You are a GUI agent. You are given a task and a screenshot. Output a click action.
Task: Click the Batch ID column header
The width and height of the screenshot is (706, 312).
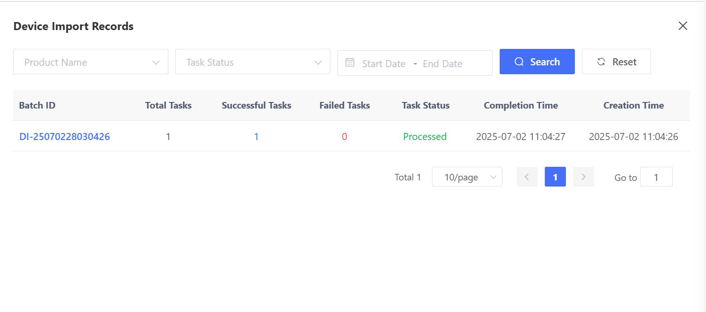[37, 105]
